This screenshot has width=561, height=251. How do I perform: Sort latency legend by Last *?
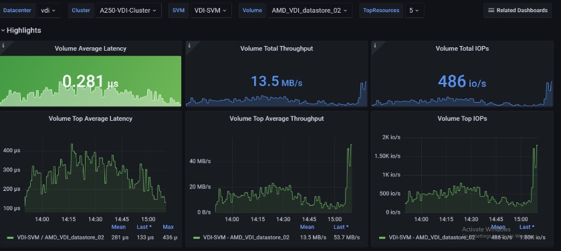click(144, 227)
